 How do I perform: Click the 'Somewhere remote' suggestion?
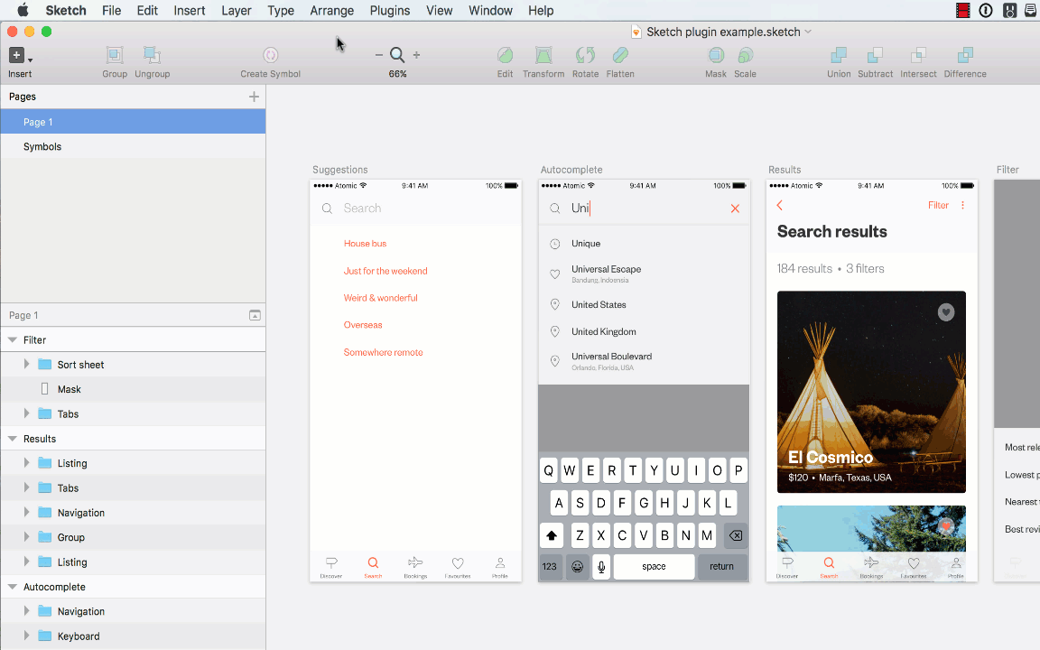pos(384,352)
